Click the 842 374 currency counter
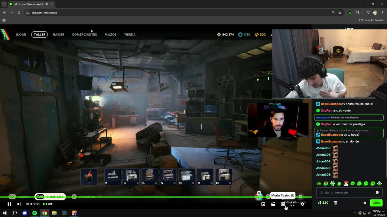 coord(226,35)
